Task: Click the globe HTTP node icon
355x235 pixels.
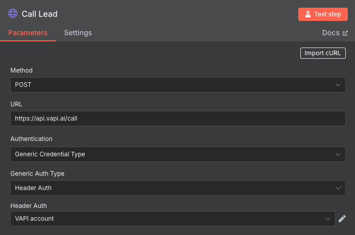Action: coord(13,14)
